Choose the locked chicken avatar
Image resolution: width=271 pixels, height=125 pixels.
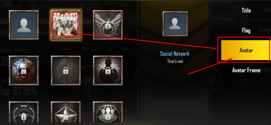coord(66,70)
